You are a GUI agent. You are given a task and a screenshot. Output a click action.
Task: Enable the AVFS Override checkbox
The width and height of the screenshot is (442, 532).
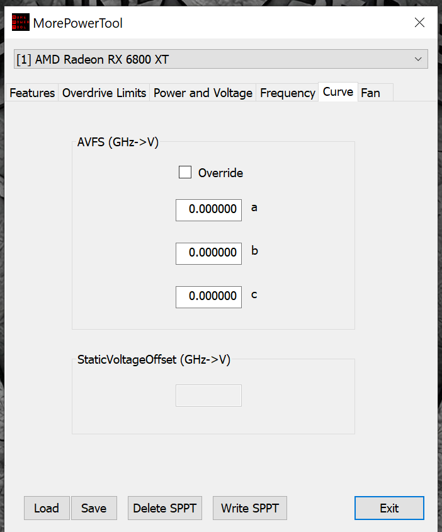[x=185, y=172]
